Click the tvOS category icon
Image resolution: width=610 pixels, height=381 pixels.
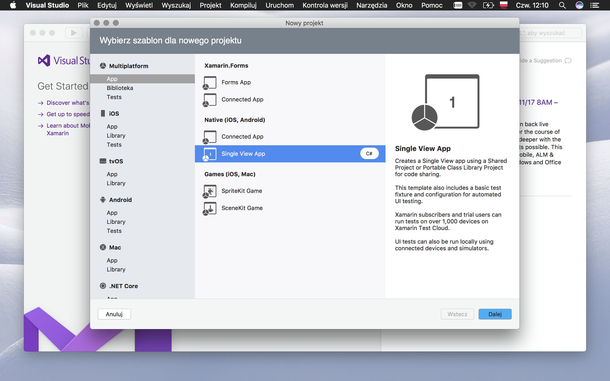coord(103,161)
